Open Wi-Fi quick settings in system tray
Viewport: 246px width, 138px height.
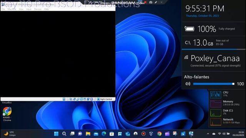[219, 134]
